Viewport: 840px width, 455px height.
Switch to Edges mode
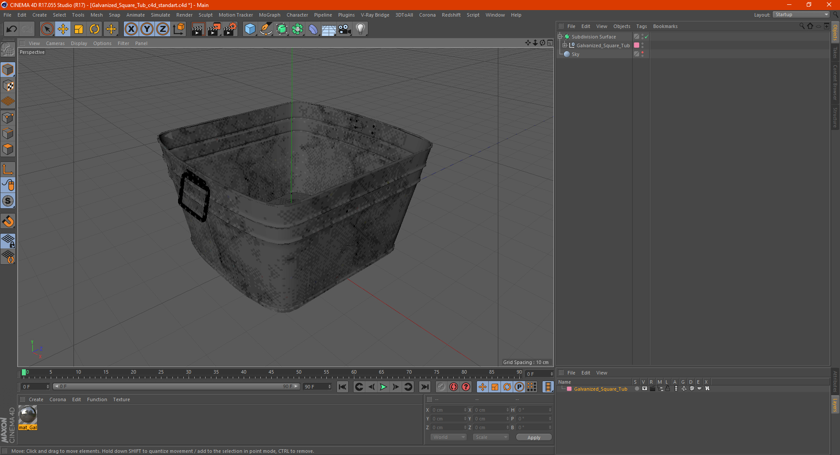(x=8, y=133)
